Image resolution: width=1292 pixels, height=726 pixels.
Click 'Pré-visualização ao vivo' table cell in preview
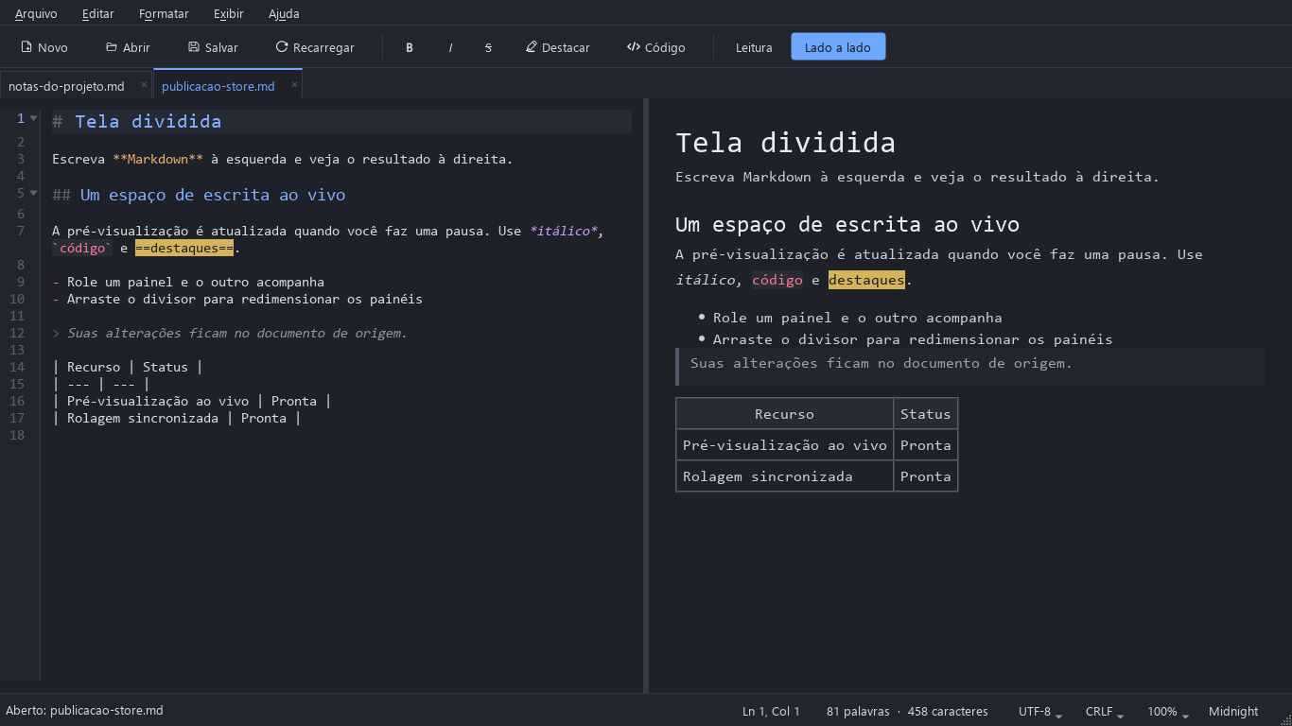click(785, 445)
